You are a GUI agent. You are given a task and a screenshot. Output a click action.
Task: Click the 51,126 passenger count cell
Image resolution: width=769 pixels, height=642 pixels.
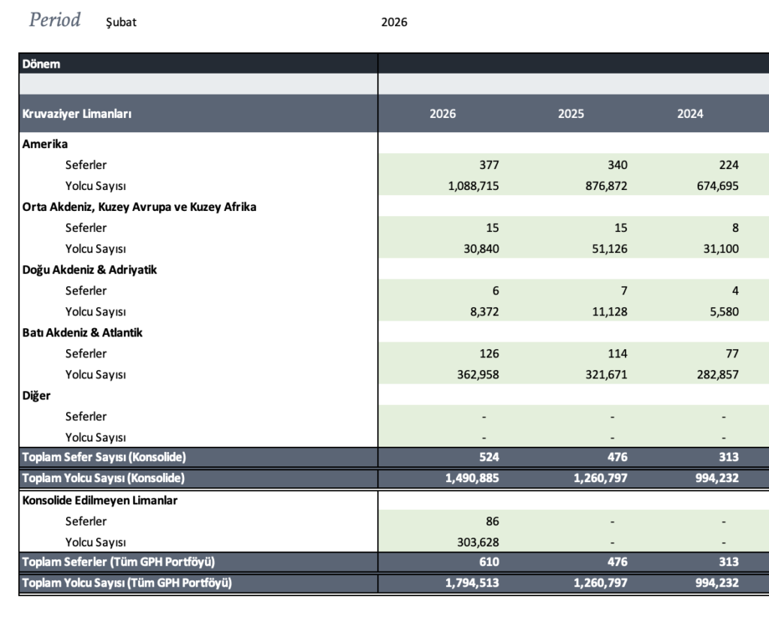(607, 249)
